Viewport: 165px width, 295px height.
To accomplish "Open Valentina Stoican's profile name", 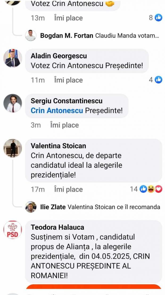I will point(58,146).
